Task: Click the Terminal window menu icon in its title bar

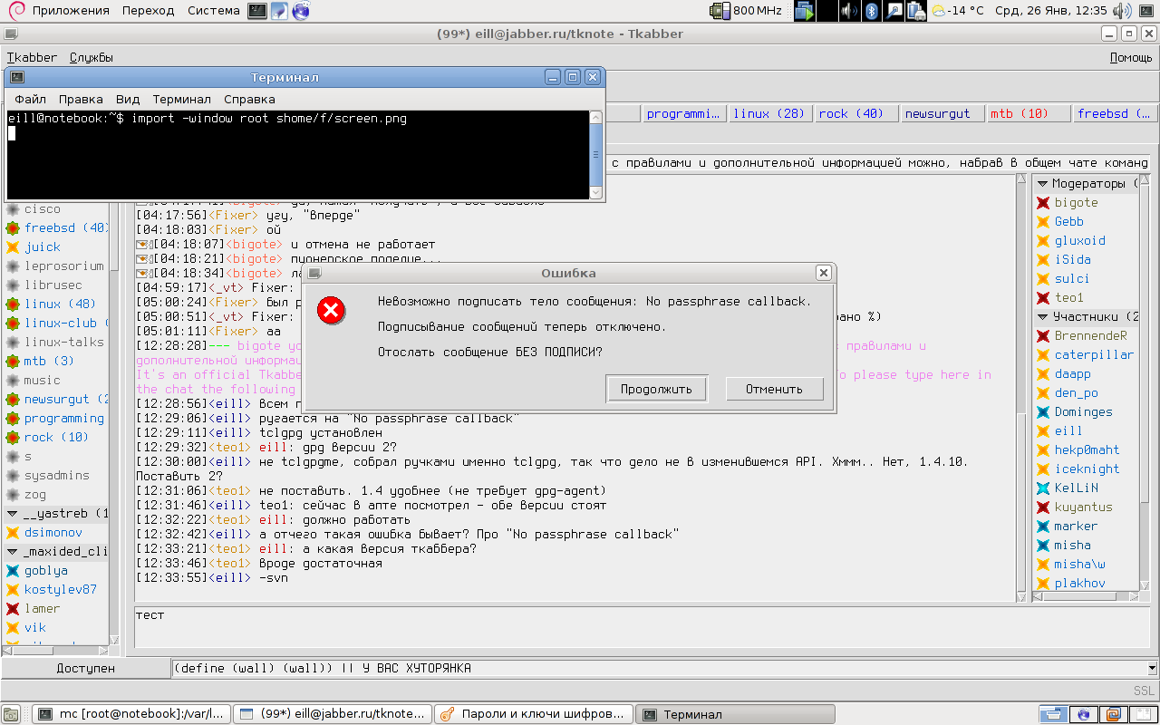Action: pos(16,78)
